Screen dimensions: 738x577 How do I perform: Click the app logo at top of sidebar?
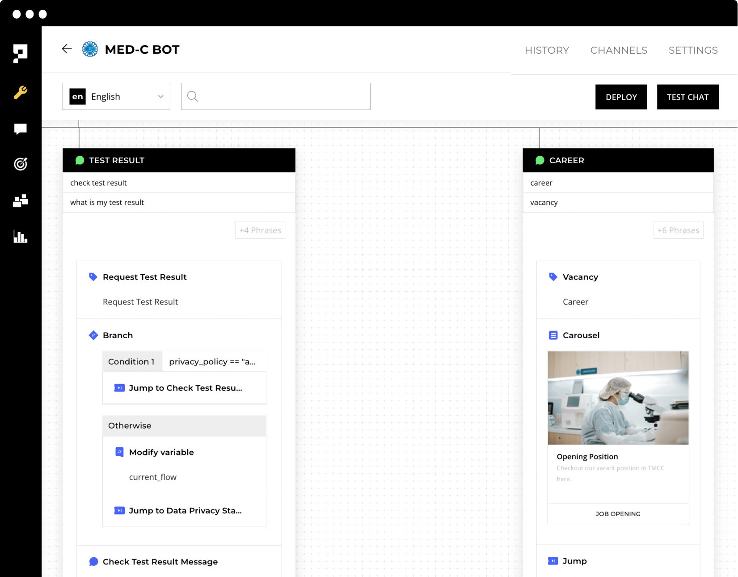(20, 52)
